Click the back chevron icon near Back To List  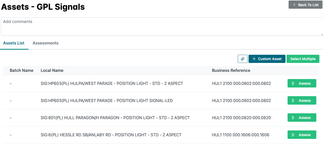tap(294, 5)
